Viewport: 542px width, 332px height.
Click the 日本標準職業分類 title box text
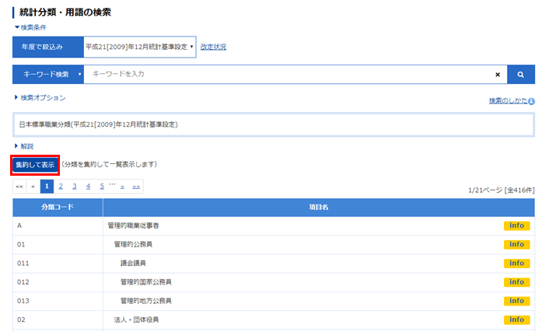tap(98, 124)
